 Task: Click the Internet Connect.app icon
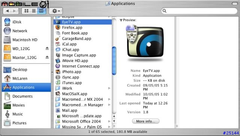tap(58, 66)
